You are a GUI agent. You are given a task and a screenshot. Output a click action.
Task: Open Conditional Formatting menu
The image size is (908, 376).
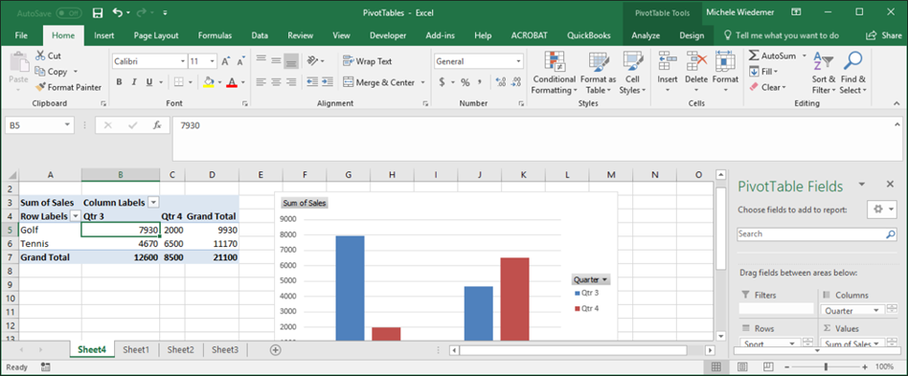tap(555, 74)
